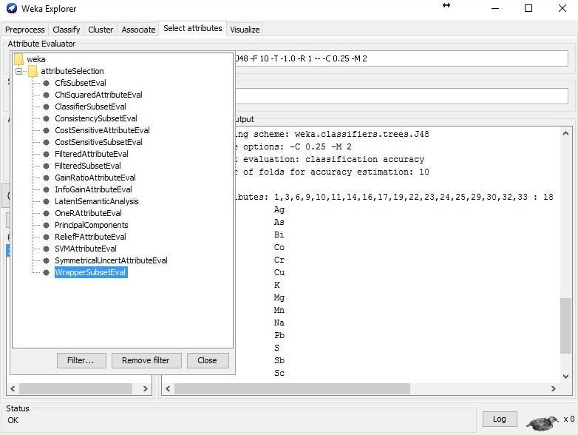Click the Remove filter button
578x435 pixels.
(x=146, y=360)
